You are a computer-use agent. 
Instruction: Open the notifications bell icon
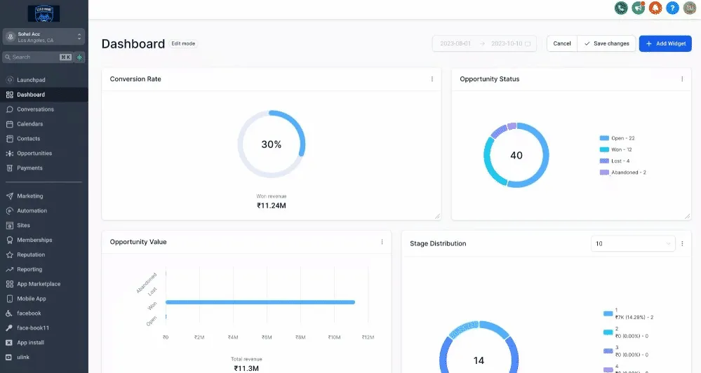coord(655,8)
